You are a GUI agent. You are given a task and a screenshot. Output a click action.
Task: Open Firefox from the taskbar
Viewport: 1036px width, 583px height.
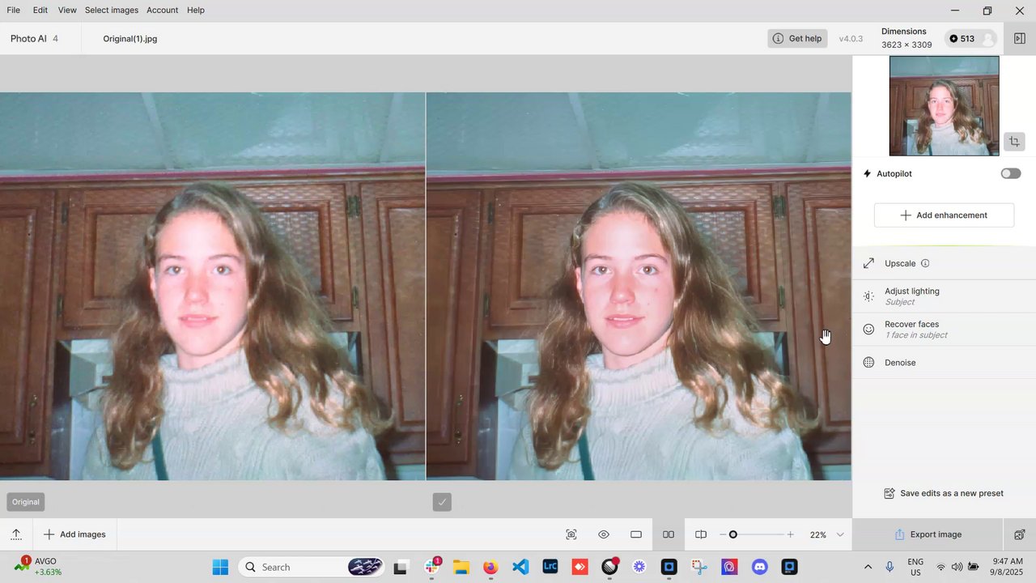pyautogui.click(x=490, y=567)
